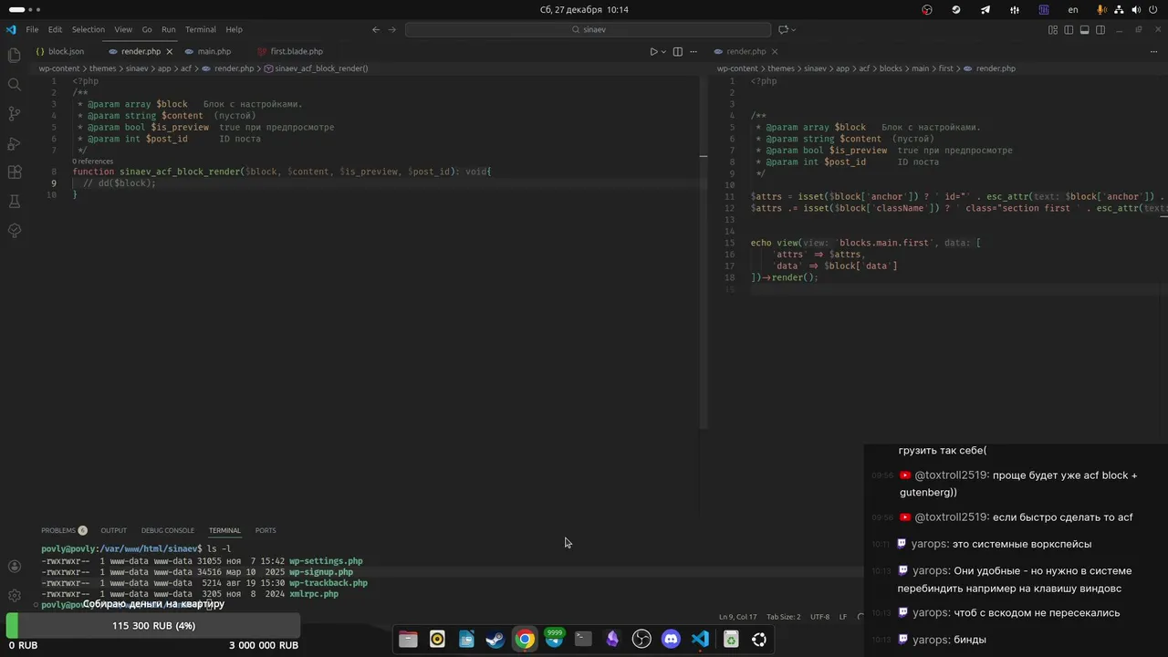Open the Trash from the dock
The width and height of the screenshot is (1168, 657).
pos(731,640)
